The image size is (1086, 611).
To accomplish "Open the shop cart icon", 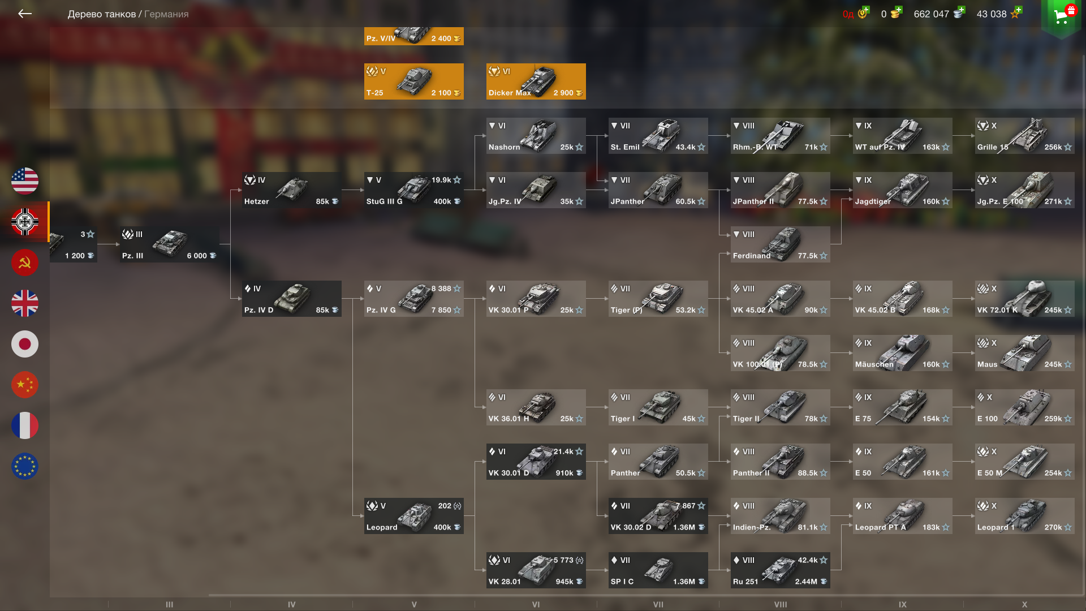I will (1062, 16).
